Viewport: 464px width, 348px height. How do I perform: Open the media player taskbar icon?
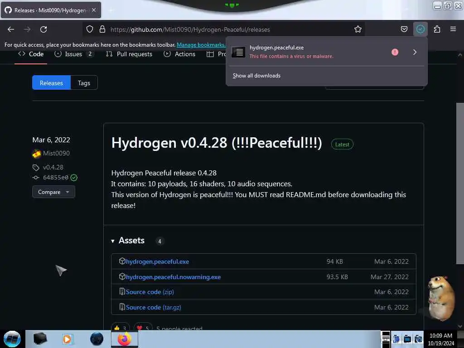(67, 339)
